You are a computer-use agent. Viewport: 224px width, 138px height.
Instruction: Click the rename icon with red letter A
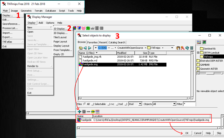183,48
